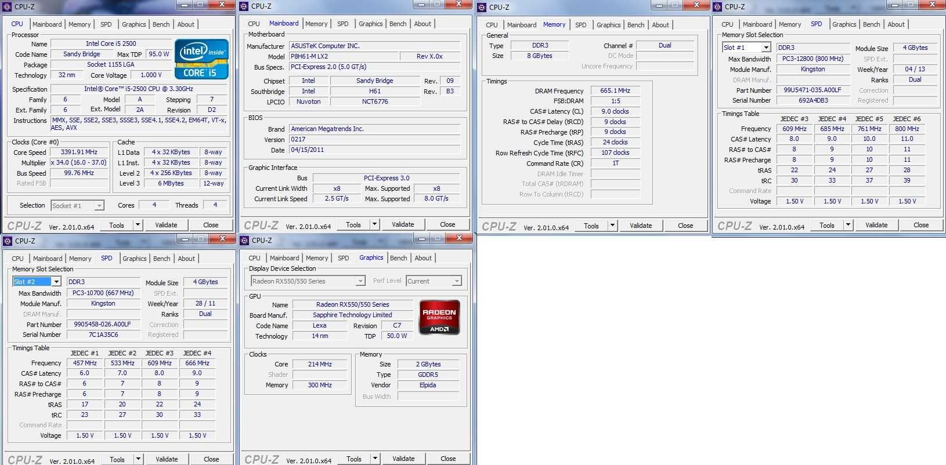Click the Manufacturer field ASUSTeK Computer INC.

pyautogui.click(x=375, y=46)
